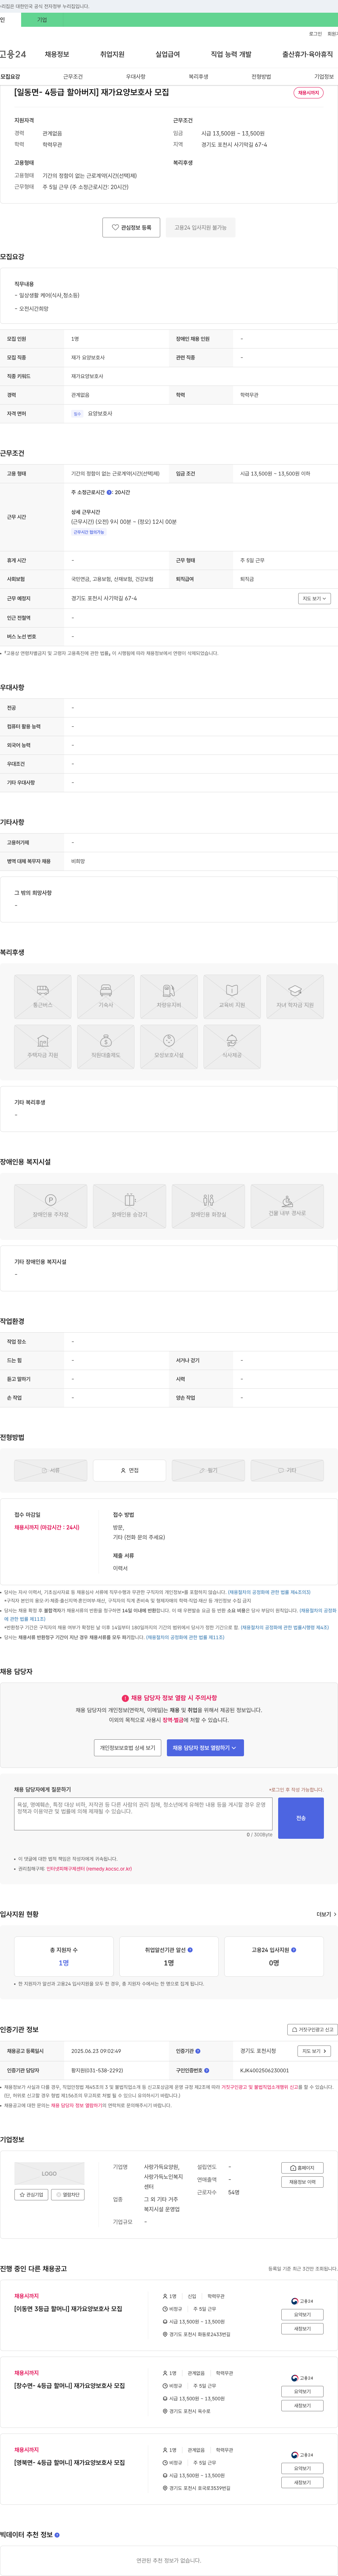Click the 장애인용 화장실 facility icon
338x2576 pixels.
[208, 1206]
